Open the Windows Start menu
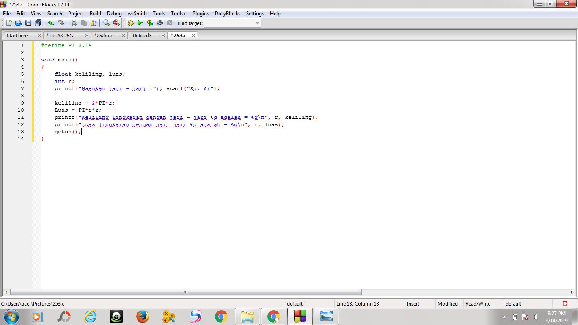 [11, 317]
